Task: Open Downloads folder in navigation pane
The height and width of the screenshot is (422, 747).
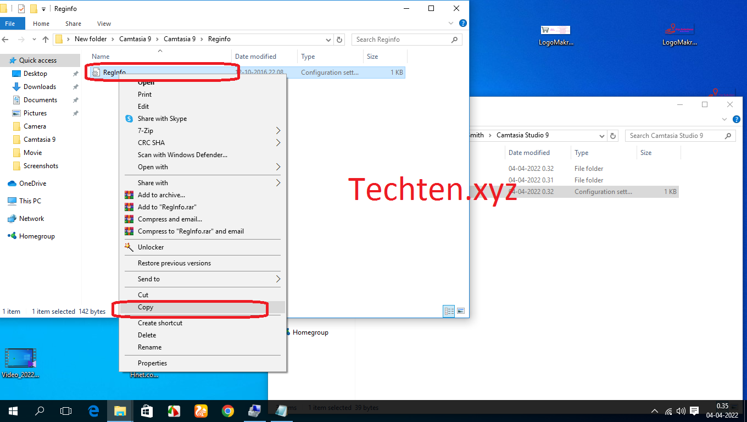Action: [x=40, y=87]
